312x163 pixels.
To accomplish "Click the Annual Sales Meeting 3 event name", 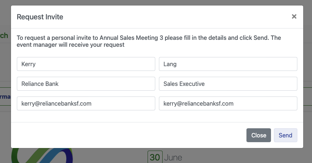I will tap(131, 38).
